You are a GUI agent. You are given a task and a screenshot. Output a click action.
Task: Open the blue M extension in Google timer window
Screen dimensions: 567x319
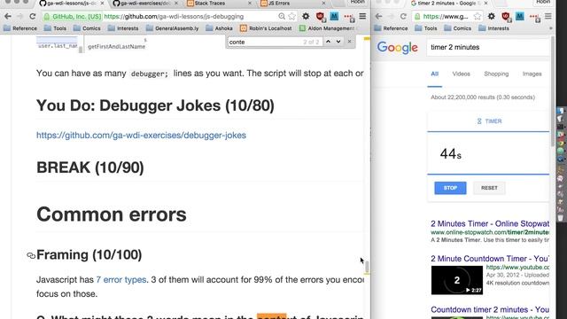[520, 16]
